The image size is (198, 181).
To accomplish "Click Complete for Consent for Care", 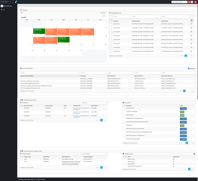I will click(183, 108).
